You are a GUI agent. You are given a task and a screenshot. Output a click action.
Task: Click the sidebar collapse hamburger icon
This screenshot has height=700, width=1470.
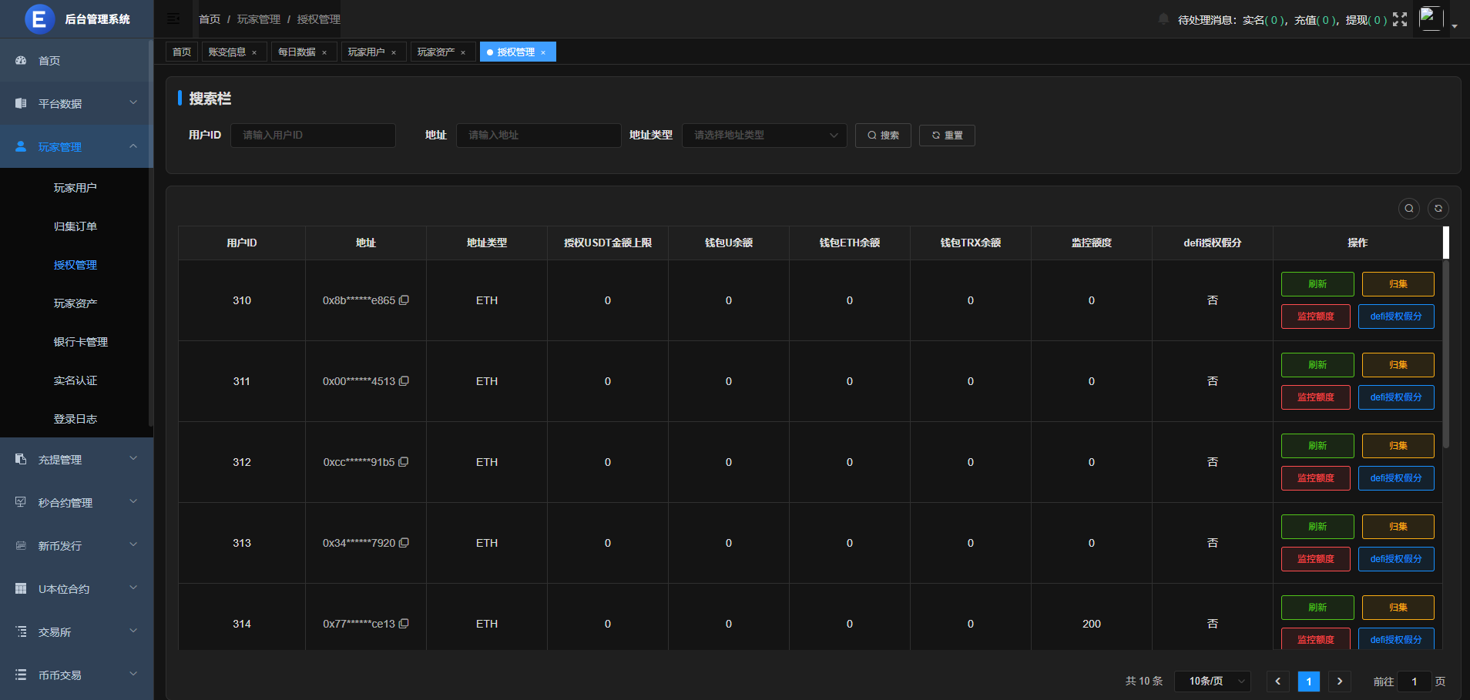coord(173,18)
